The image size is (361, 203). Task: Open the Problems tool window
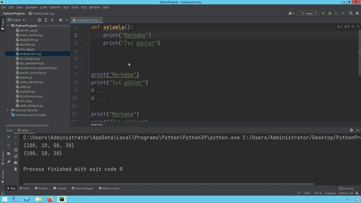pos(41,188)
